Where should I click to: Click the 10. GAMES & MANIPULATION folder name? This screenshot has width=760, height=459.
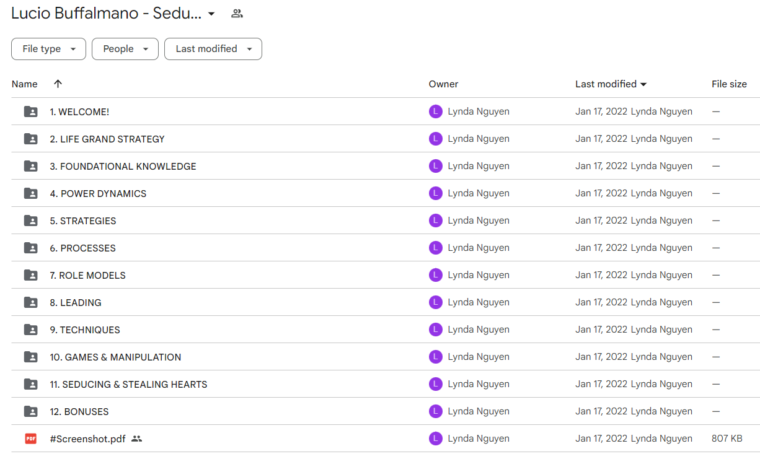115,357
